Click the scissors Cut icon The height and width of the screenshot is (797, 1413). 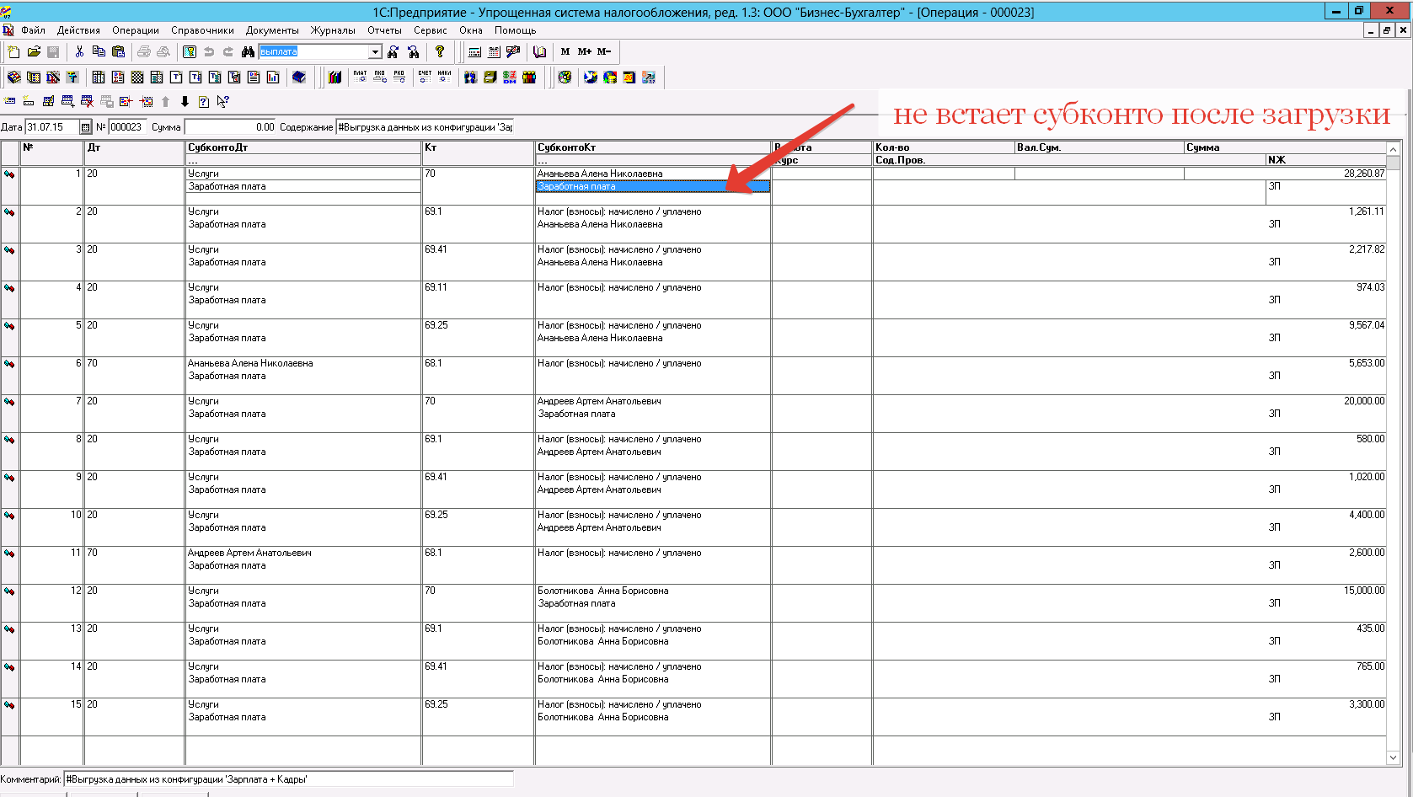79,52
